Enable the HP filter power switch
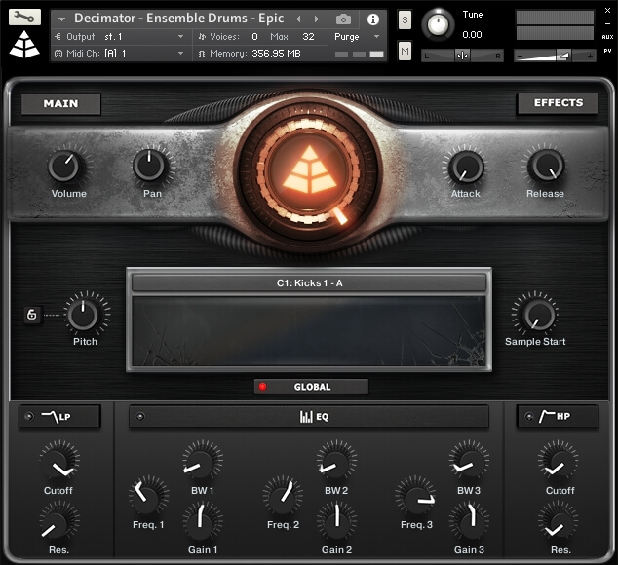This screenshot has width=618, height=565. point(529,417)
